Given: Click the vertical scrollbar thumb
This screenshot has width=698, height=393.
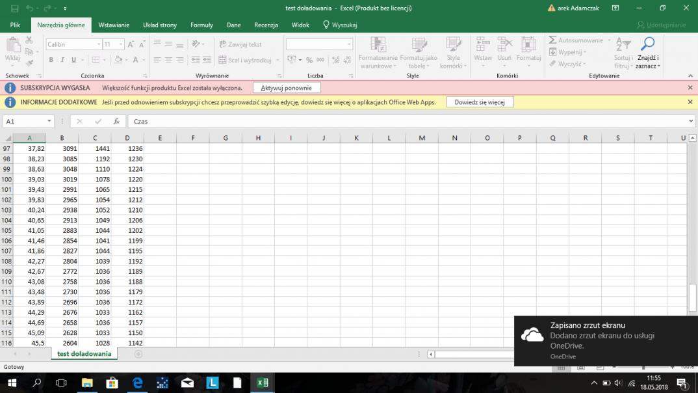Looking at the screenshot, I should click(x=693, y=298).
